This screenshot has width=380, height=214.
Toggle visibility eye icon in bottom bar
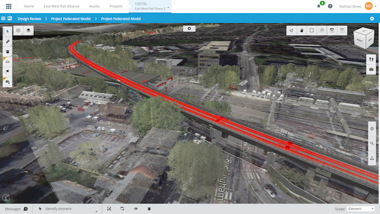[136, 208]
